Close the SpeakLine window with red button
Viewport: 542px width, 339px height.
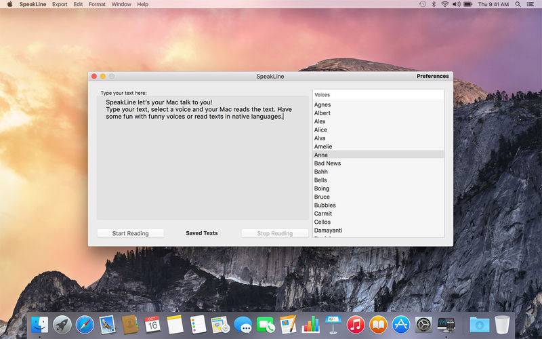[x=94, y=76]
